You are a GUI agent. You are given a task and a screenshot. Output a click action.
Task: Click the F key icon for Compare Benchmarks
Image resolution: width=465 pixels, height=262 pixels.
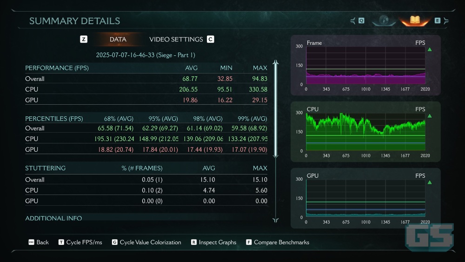point(249,242)
